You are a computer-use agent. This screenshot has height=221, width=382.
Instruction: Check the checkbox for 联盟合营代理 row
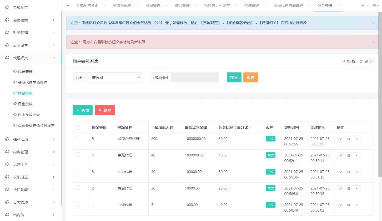[78, 138]
